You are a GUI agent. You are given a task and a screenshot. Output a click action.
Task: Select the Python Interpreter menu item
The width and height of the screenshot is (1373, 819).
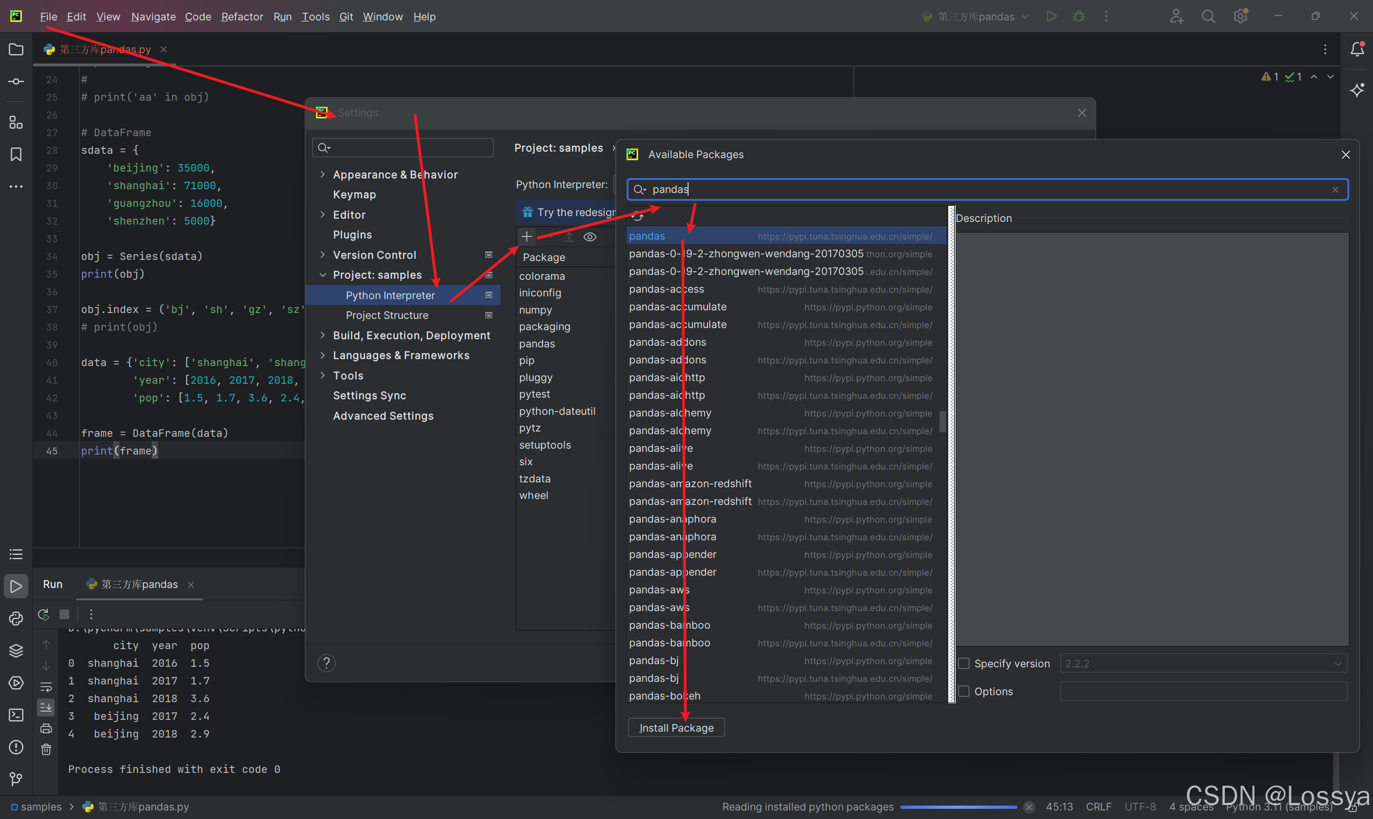[390, 294]
